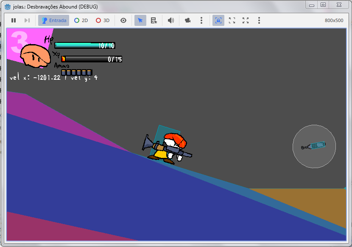Viewport: 352px width, 247px height.
Task: Toggle the eye visibility icon
Action: coord(123,20)
